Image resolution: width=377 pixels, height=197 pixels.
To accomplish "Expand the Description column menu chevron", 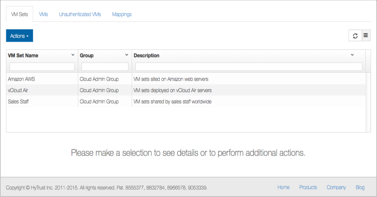I will (352, 55).
